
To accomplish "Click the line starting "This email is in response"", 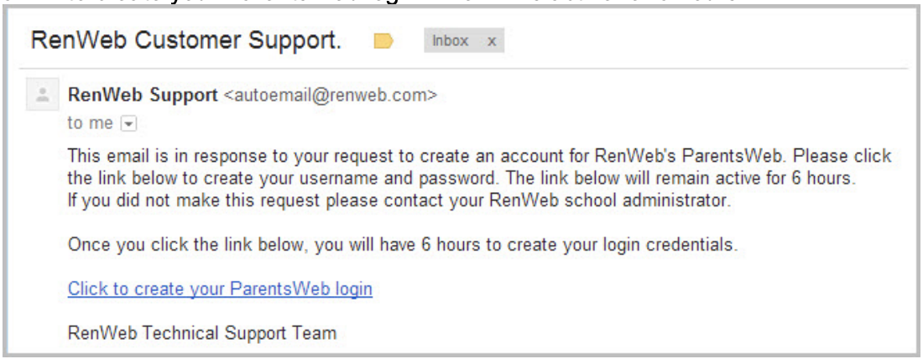I will click(480, 157).
